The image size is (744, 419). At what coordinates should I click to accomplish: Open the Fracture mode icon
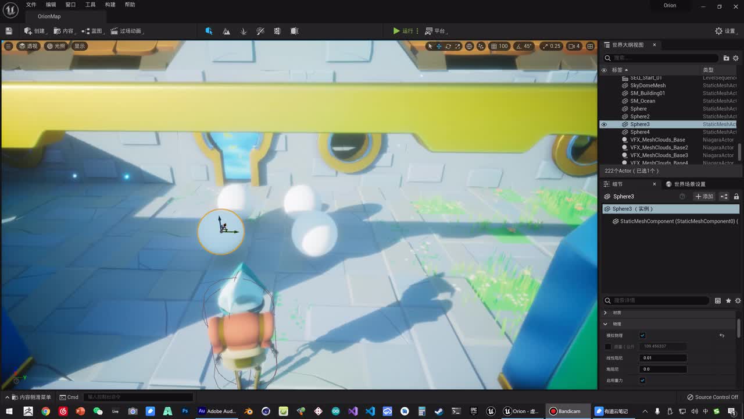pos(277,31)
